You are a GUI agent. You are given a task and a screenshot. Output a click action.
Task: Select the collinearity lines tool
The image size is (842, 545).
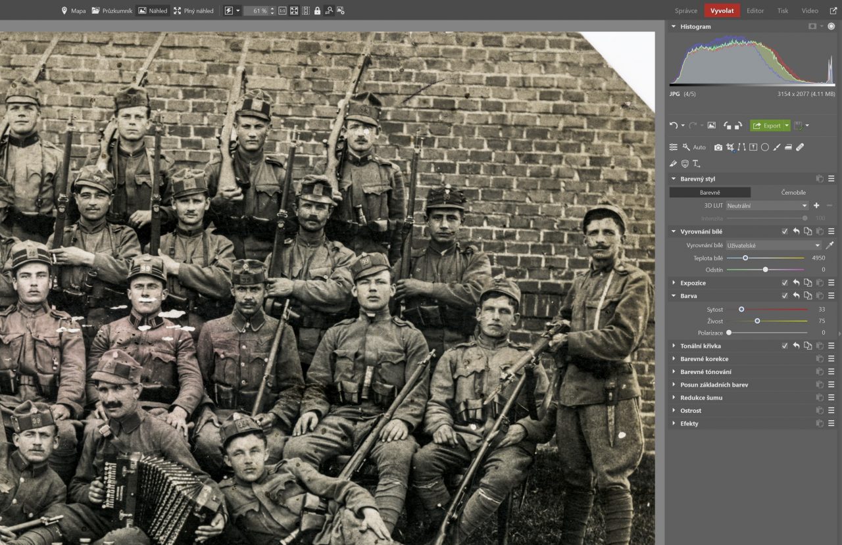click(x=741, y=147)
